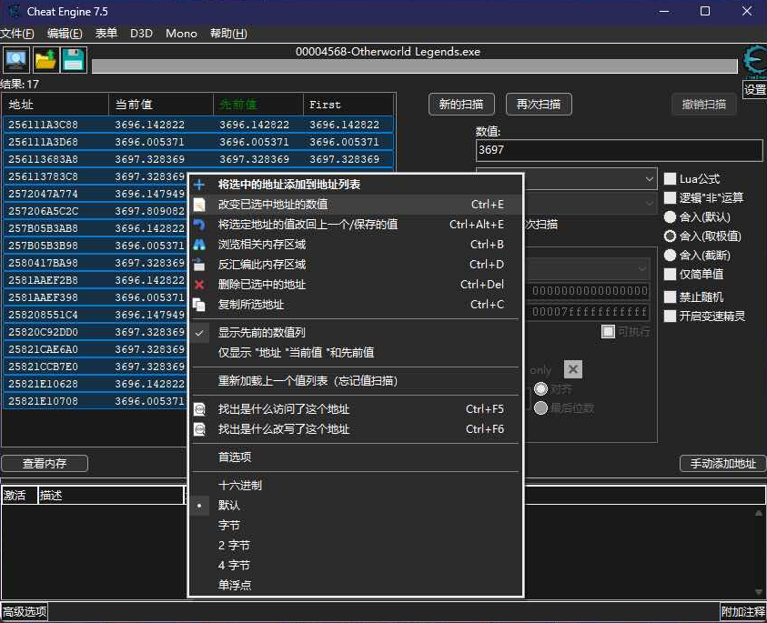Image resolution: width=767 pixels, height=623 pixels.
Task: Open the process selector computer icon
Action: (16, 60)
